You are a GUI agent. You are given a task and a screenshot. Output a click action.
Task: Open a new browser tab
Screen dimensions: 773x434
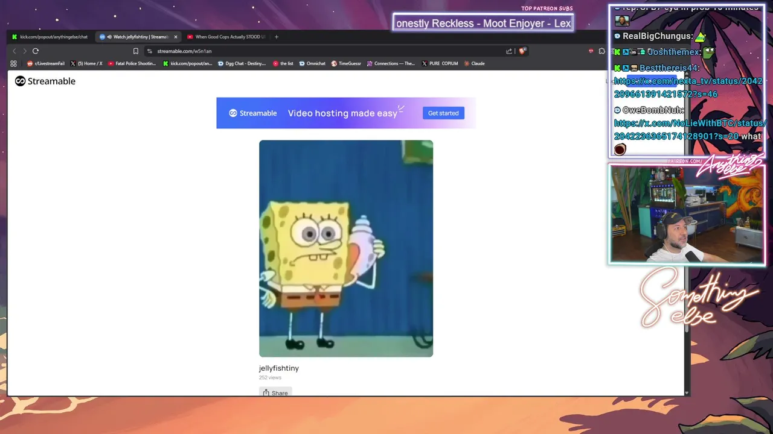click(x=277, y=37)
